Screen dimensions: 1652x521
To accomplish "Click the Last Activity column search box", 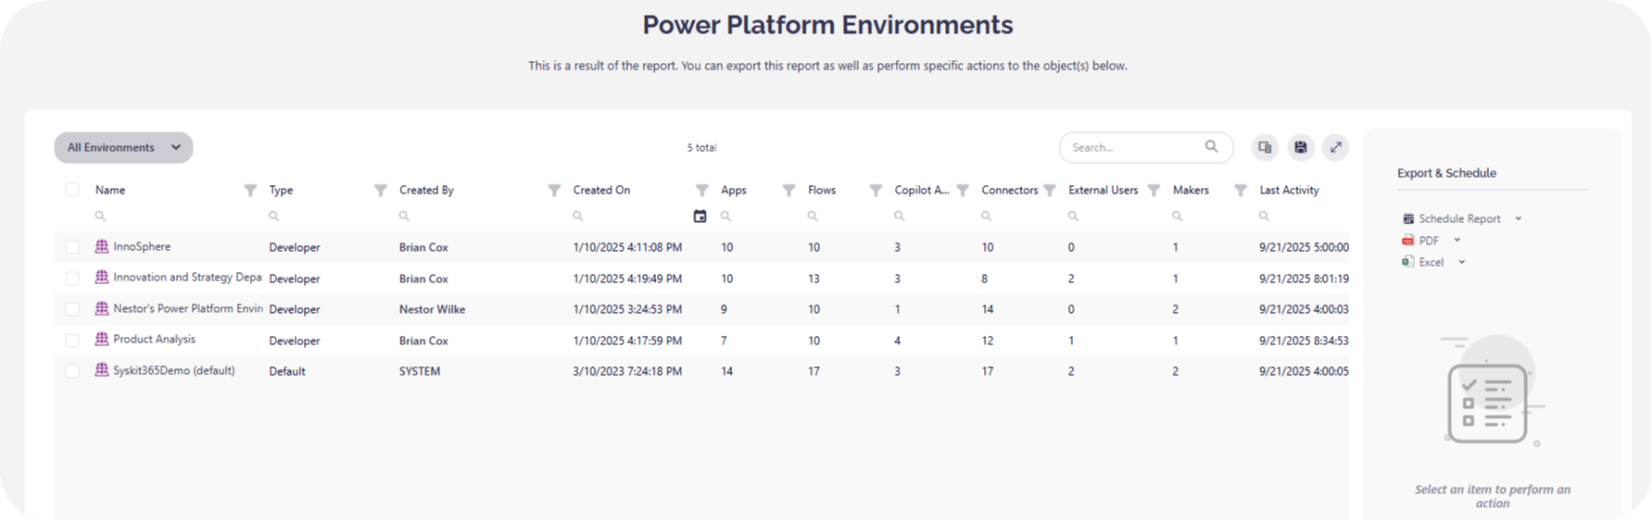I will [x=1302, y=216].
